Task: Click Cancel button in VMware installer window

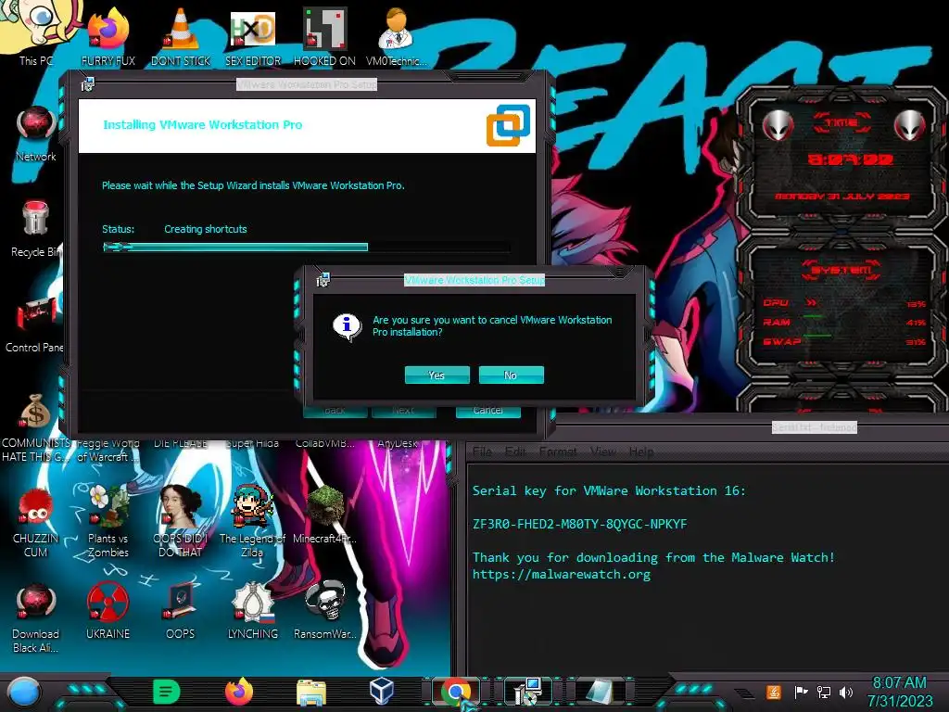Action: (487, 411)
